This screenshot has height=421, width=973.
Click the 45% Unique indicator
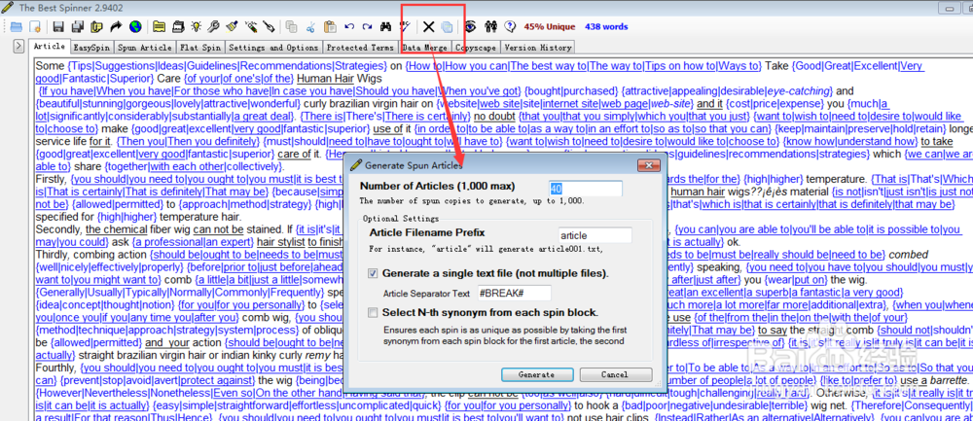[x=550, y=26]
